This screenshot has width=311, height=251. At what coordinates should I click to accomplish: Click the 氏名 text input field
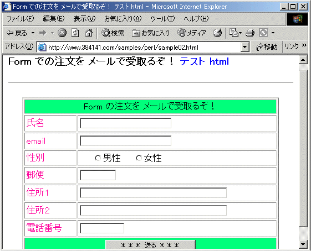click(x=125, y=123)
